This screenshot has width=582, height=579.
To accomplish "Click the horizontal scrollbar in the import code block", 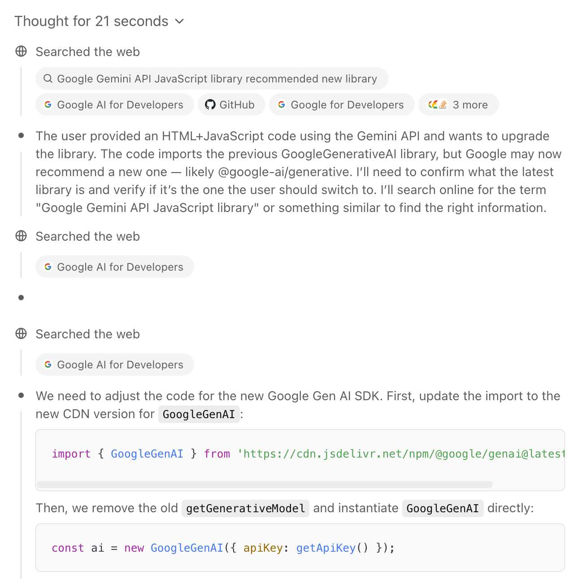I will [265, 484].
